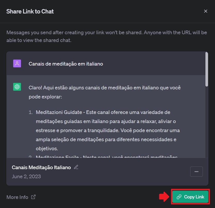Copy the shared chat link
This screenshot has height=208, width=215.
click(190, 197)
